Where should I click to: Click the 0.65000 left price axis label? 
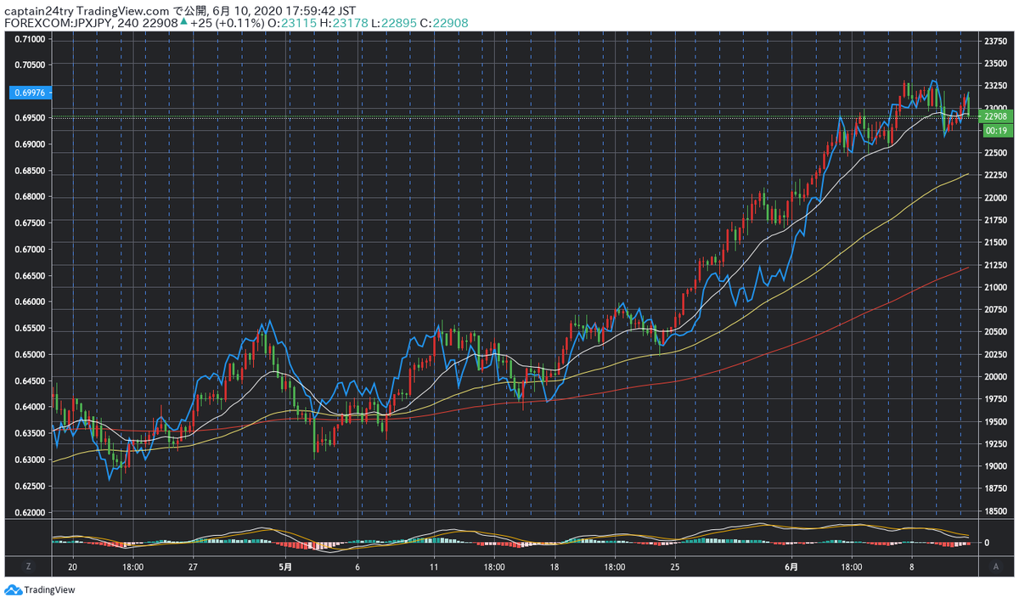click(31, 354)
